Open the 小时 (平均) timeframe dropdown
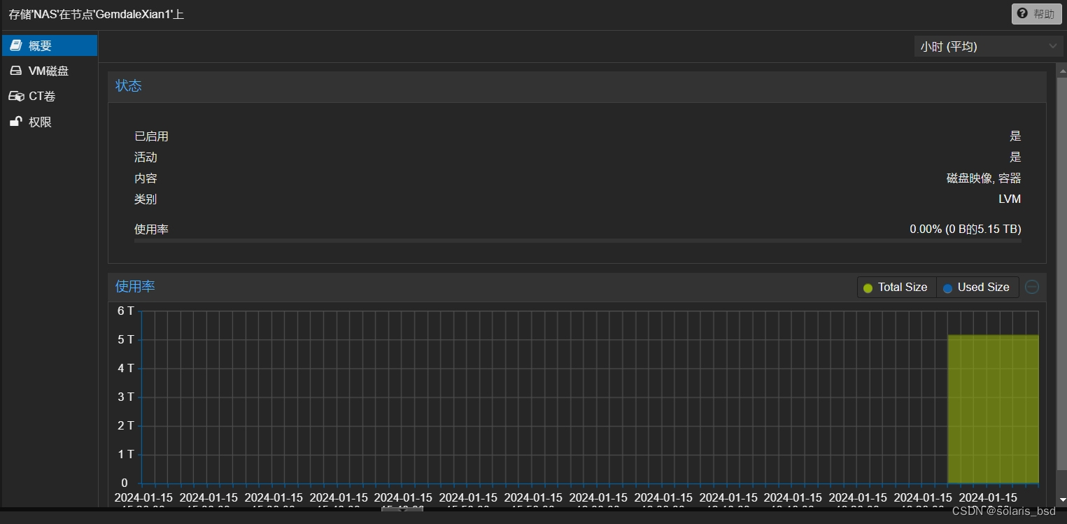The width and height of the screenshot is (1067, 524). (988, 46)
